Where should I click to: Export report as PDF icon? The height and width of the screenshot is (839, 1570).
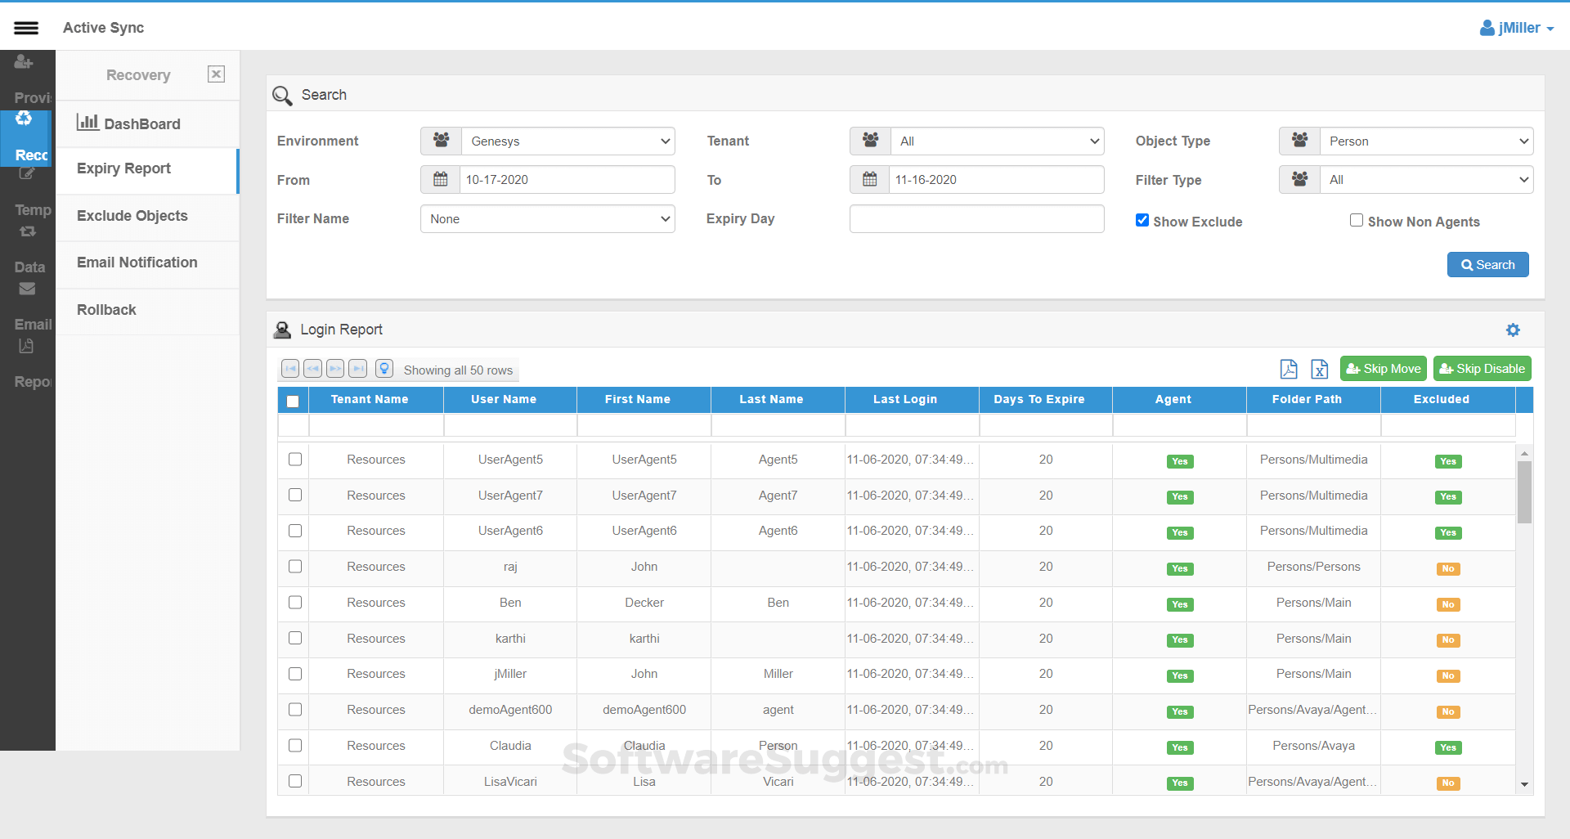coord(1289,370)
